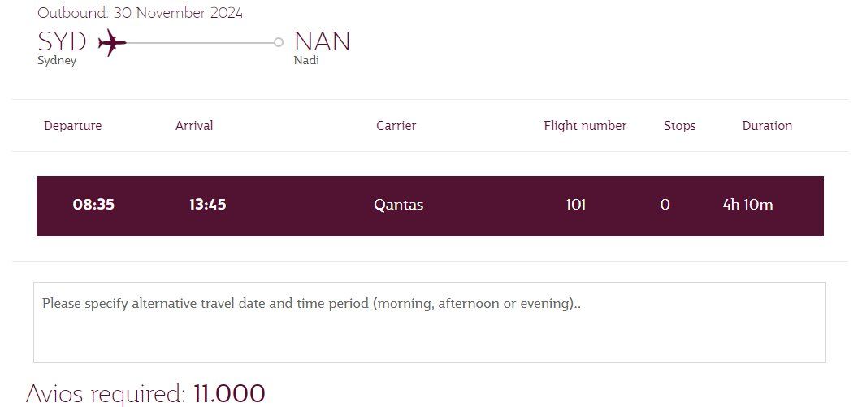Viewport: 858px width, 407px height.
Task: Select the Qantas flight 101 row
Action: click(x=430, y=206)
